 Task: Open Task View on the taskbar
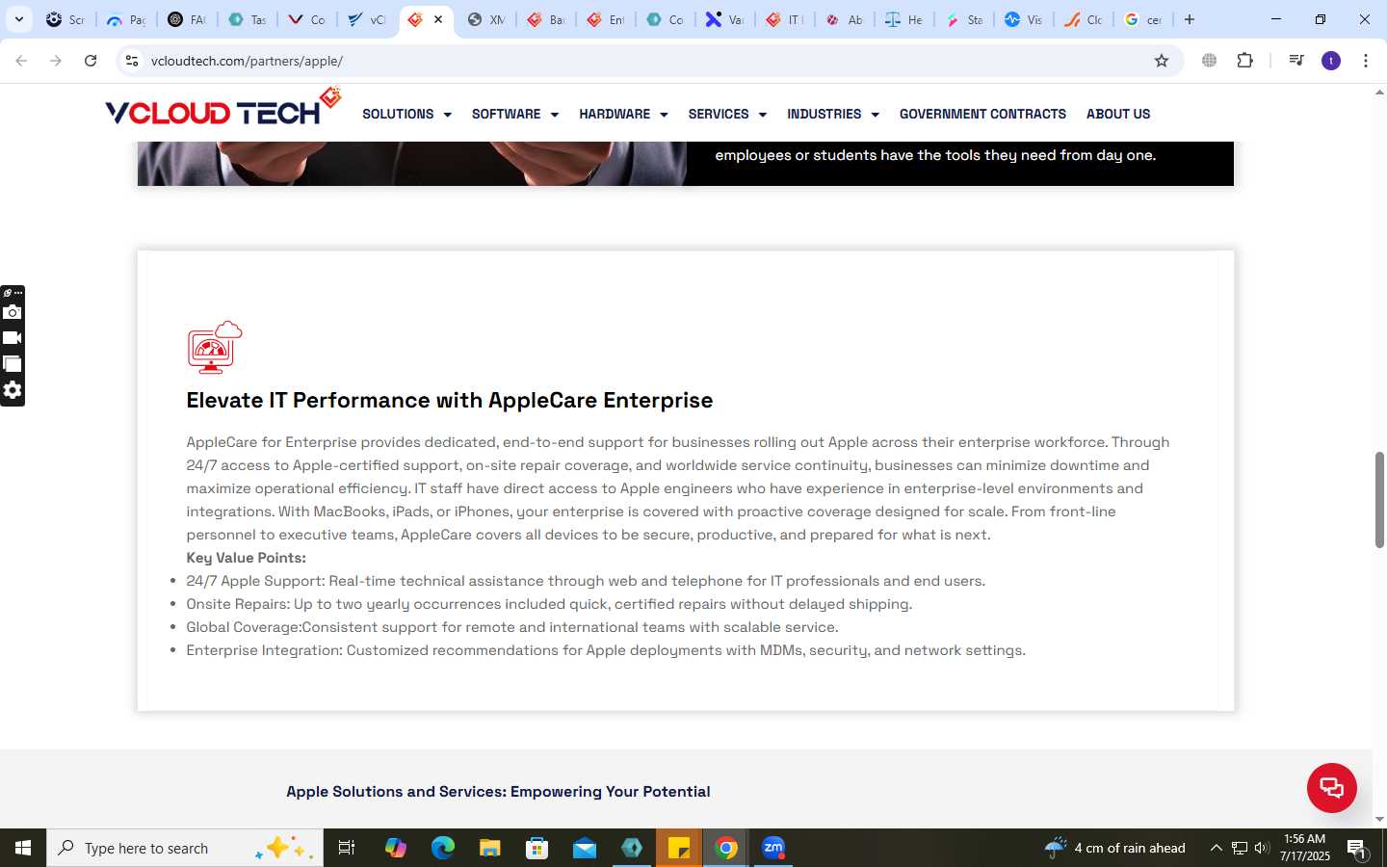pos(347,848)
